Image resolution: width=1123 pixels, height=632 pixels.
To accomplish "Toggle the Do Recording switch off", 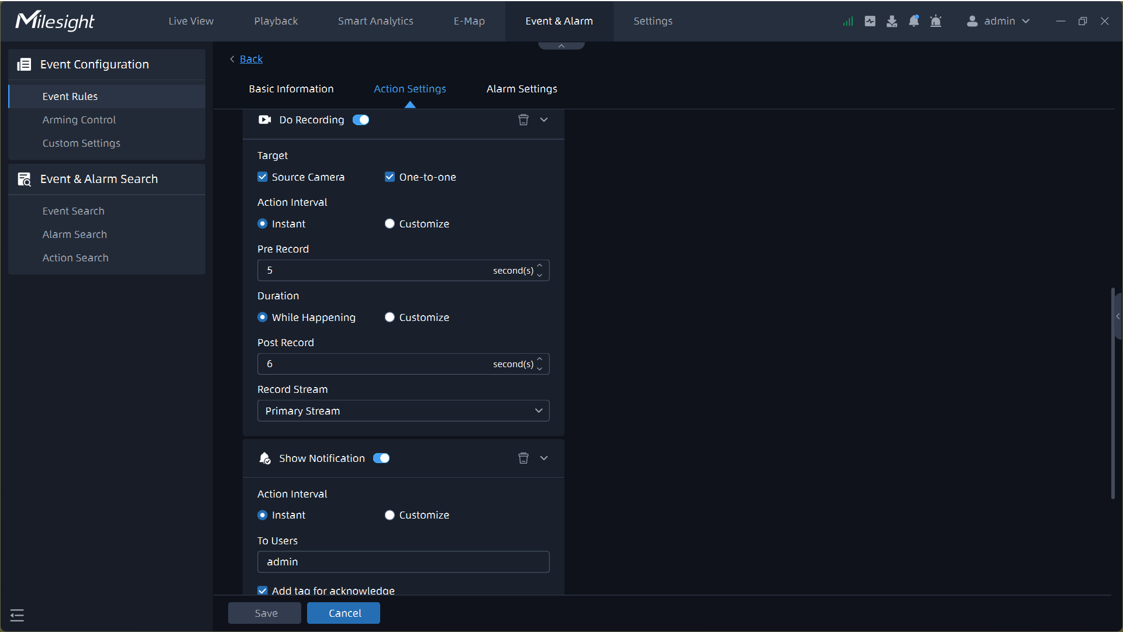I will (361, 120).
